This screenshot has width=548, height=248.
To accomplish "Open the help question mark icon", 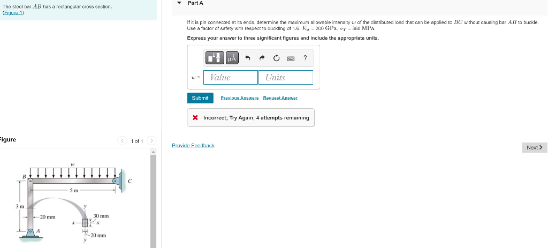I will 306,58.
